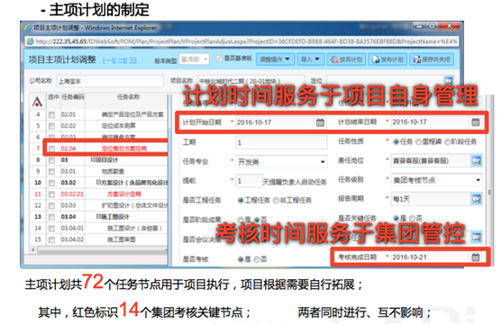
Task: Open the 任务级别 集团考核节点 dropdown
Action: tap(436, 180)
